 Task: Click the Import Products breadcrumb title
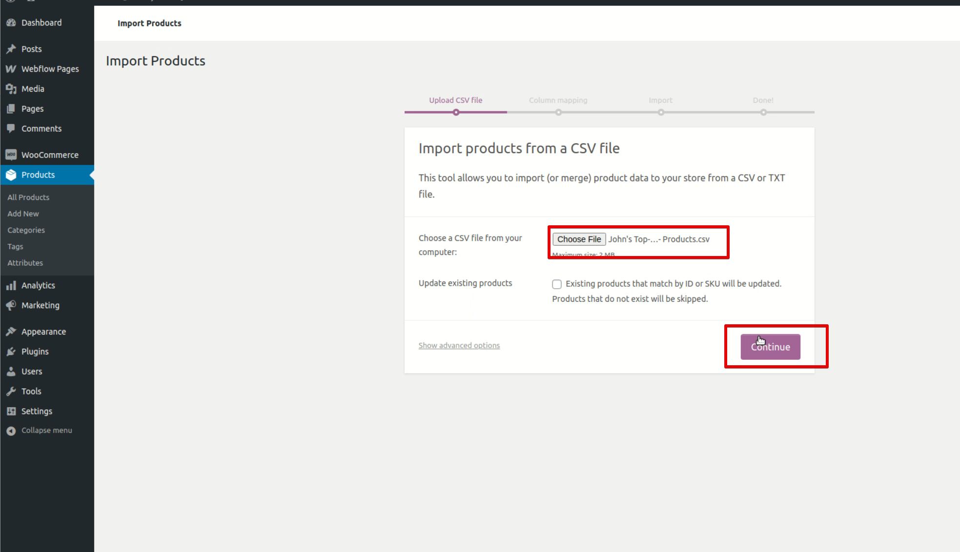[x=149, y=23]
